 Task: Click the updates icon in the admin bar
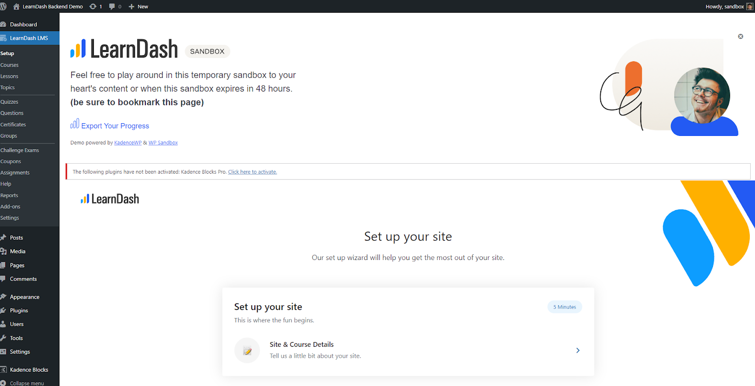click(x=93, y=7)
